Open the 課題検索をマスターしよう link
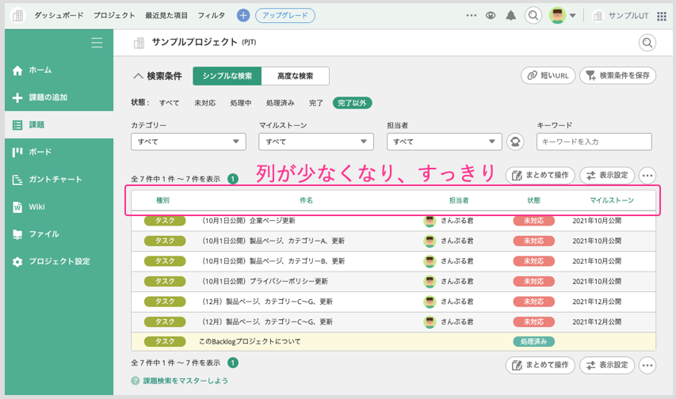Screen dimensions: 676x399 point(185,381)
